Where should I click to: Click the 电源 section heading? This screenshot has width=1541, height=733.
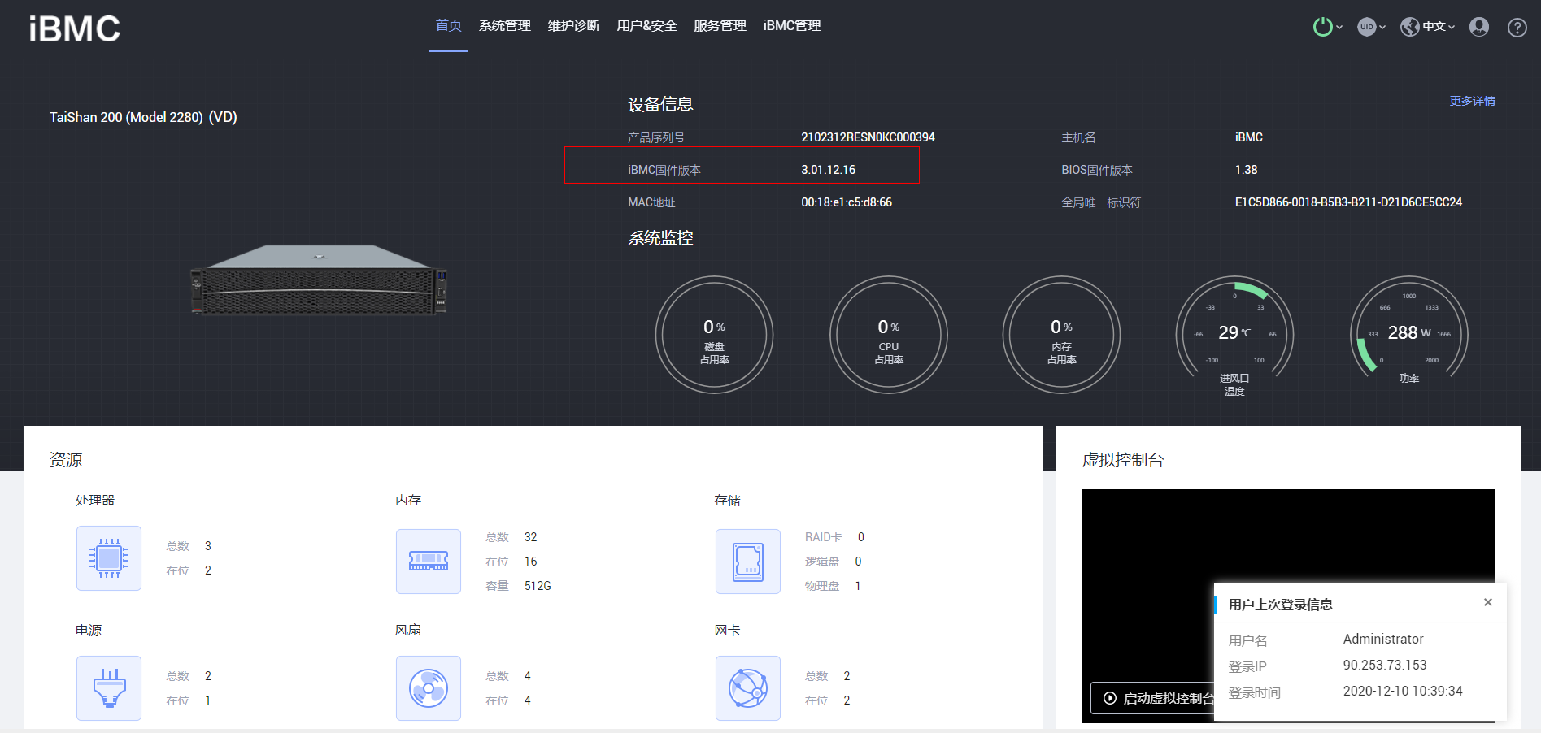[x=89, y=630]
